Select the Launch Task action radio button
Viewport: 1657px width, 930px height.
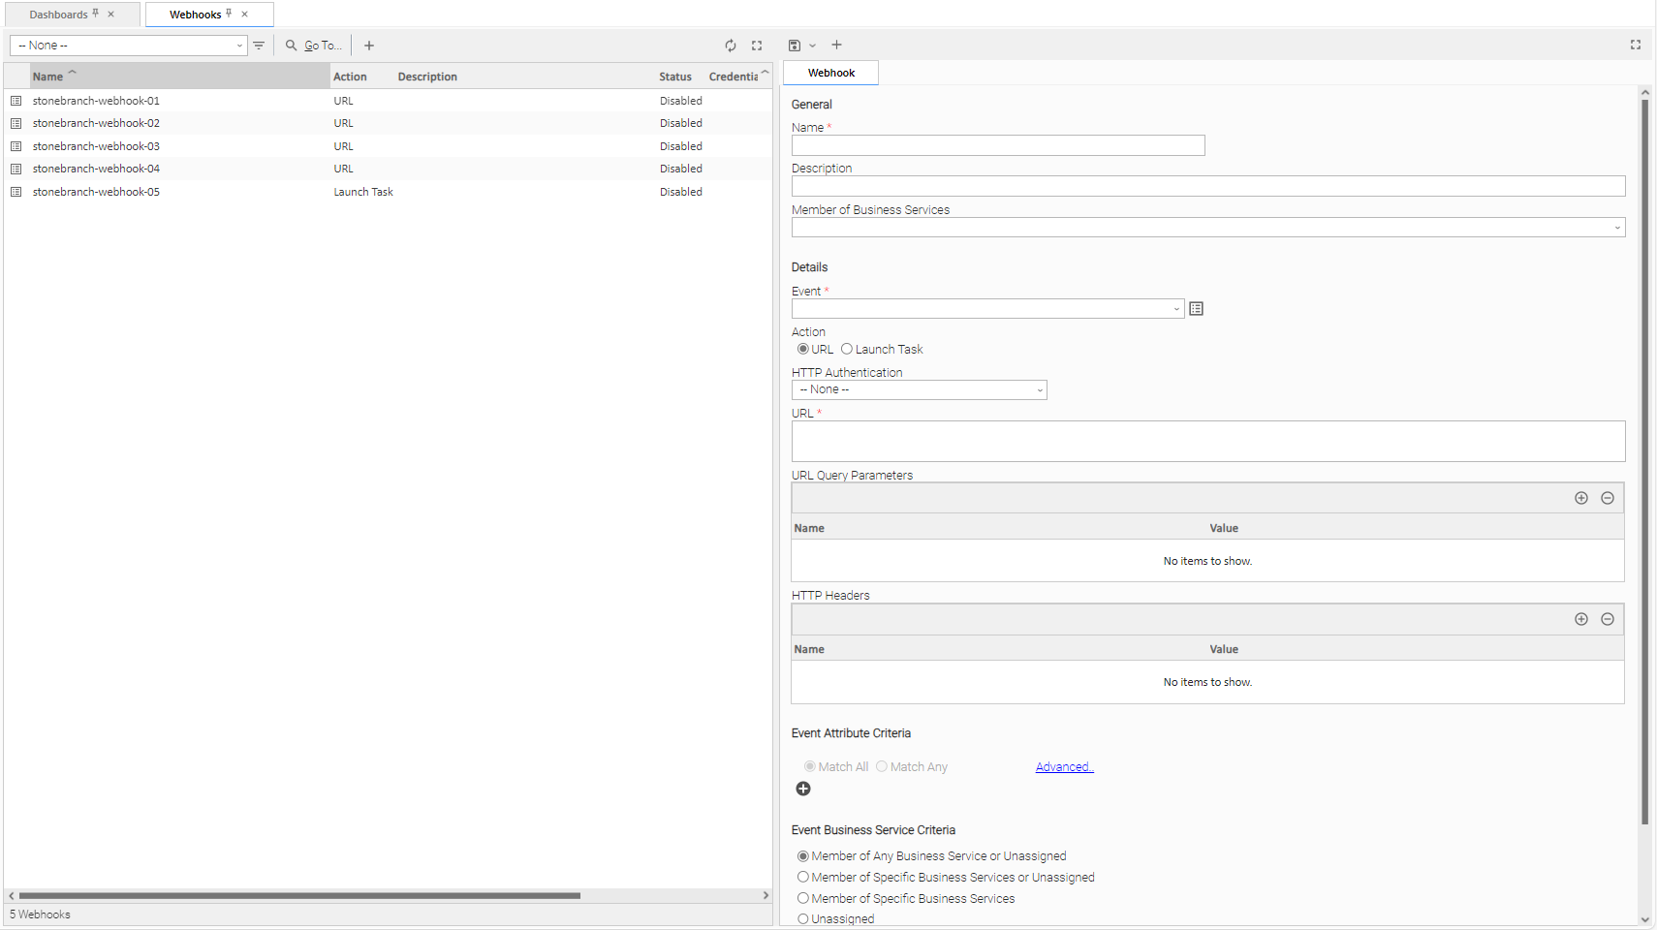click(x=847, y=350)
